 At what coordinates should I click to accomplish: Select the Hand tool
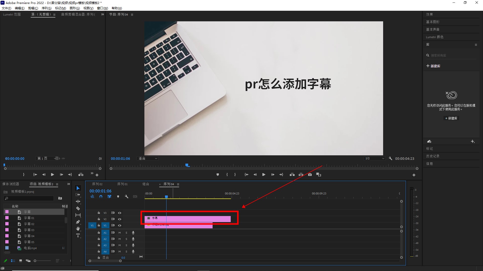pos(78,229)
